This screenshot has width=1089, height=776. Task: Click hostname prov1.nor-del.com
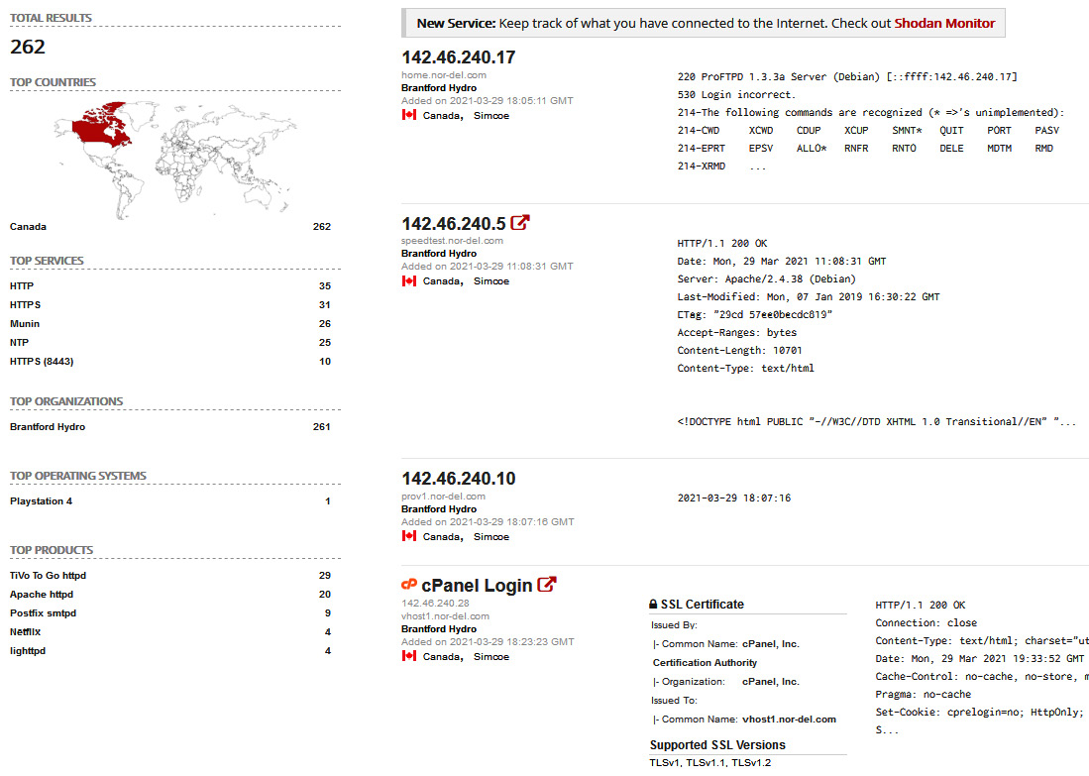(x=443, y=497)
